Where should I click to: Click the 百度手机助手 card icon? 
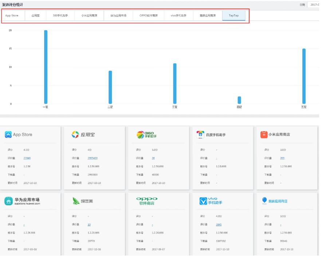[200, 134]
